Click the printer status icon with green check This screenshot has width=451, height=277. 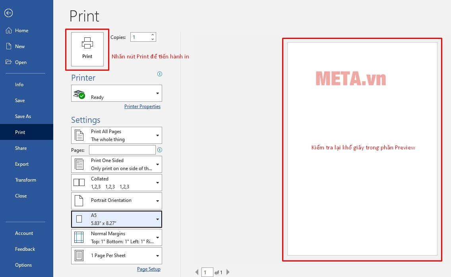coord(79,94)
